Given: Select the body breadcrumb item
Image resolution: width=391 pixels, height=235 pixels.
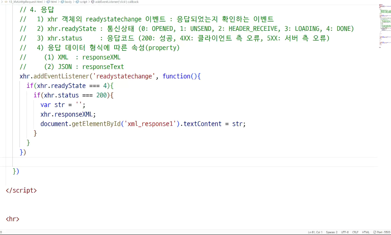Looking at the screenshot, I should (66, 2).
